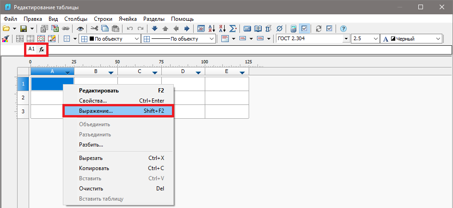Choose Выражение... from the context menu

[118, 111]
